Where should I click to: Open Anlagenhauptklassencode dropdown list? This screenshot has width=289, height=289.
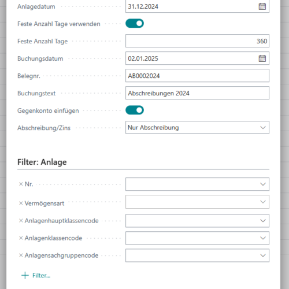click(x=263, y=221)
